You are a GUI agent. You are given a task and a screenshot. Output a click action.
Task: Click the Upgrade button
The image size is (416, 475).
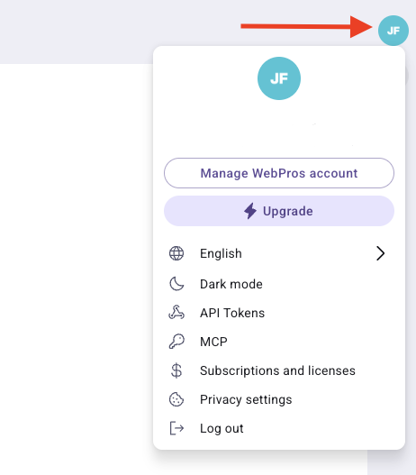[279, 211]
